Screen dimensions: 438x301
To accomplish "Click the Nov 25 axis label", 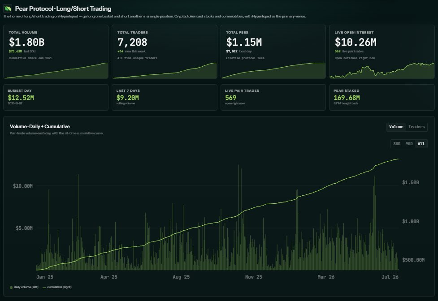I will (253, 277).
